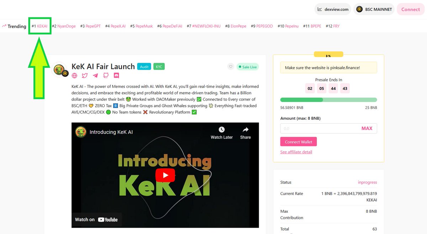Click the Audit badge
Viewport: 427px width, 234px height.
pyautogui.click(x=144, y=67)
